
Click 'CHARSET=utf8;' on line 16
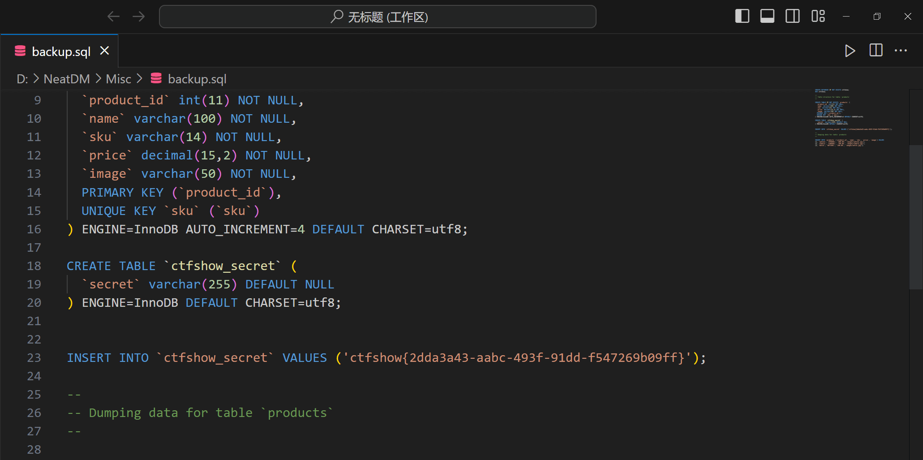420,229
